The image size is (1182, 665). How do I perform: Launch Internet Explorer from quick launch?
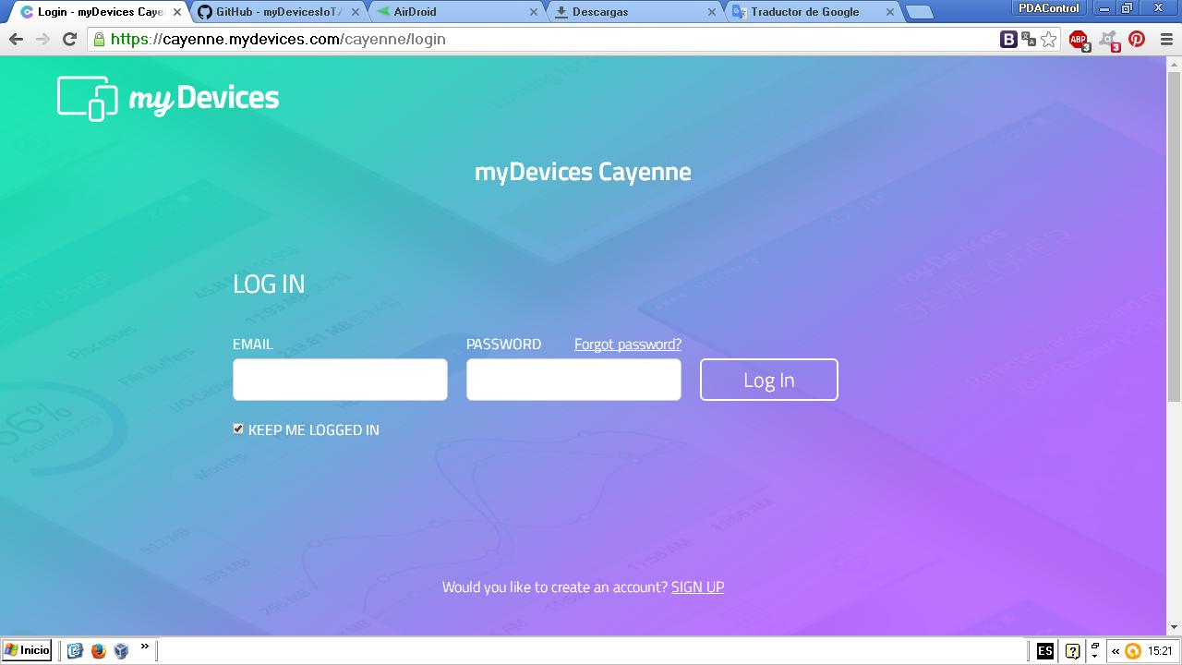point(75,651)
